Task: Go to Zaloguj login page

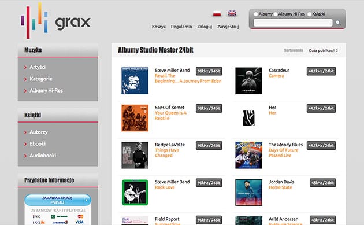Action: point(205,27)
